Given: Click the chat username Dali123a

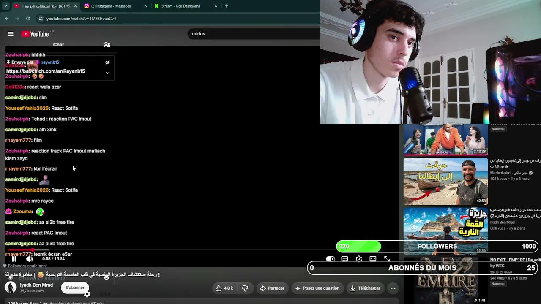Looking at the screenshot, I should pyautogui.click(x=15, y=87).
